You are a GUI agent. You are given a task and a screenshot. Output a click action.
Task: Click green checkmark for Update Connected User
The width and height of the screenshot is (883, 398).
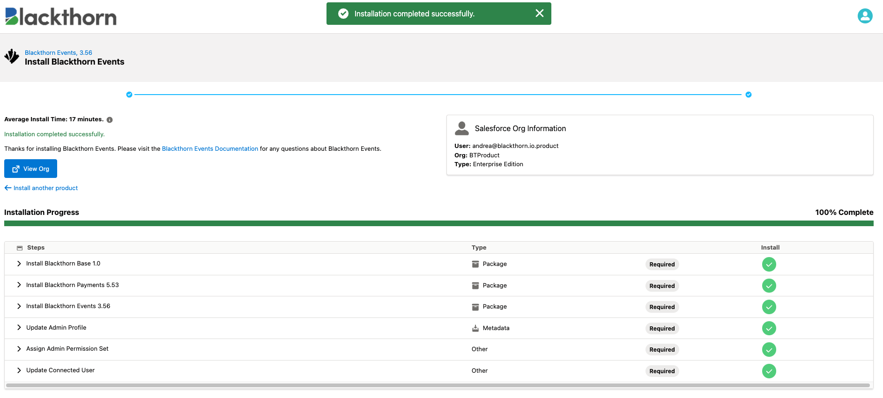pyautogui.click(x=769, y=371)
